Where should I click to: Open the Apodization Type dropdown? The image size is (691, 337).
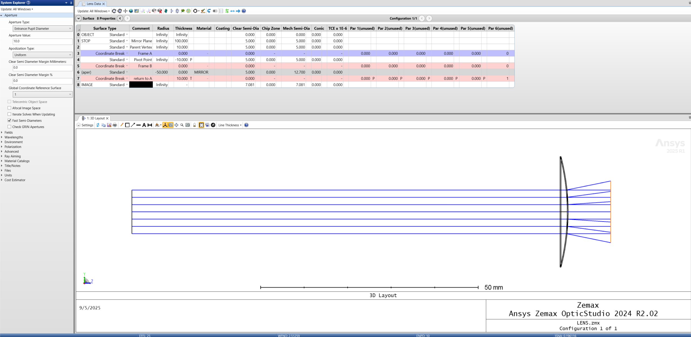70,55
